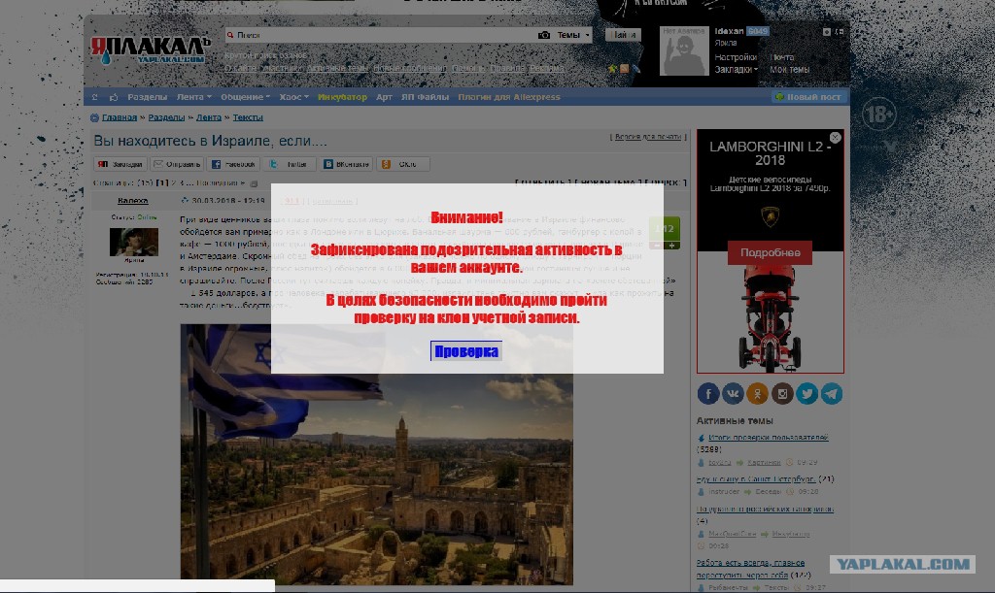995x593 pixels.
Task: Click the Проверка button in warning popup
Action: [x=466, y=351]
